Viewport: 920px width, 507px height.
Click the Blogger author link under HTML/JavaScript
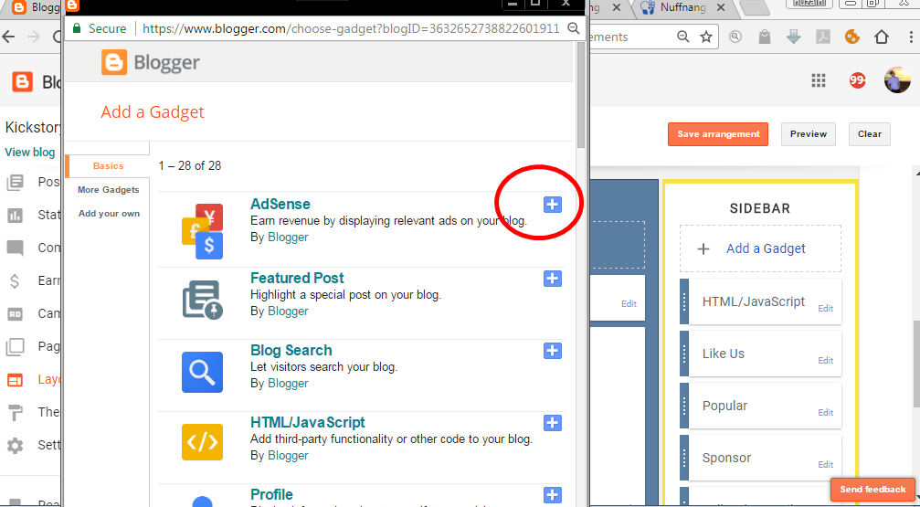click(x=288, y=455)
